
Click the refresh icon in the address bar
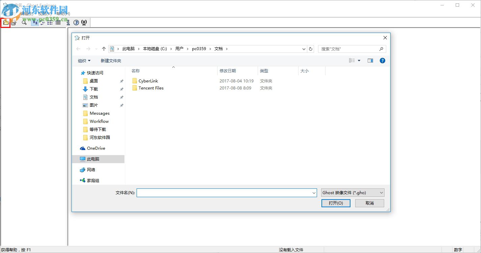[311, 49]
